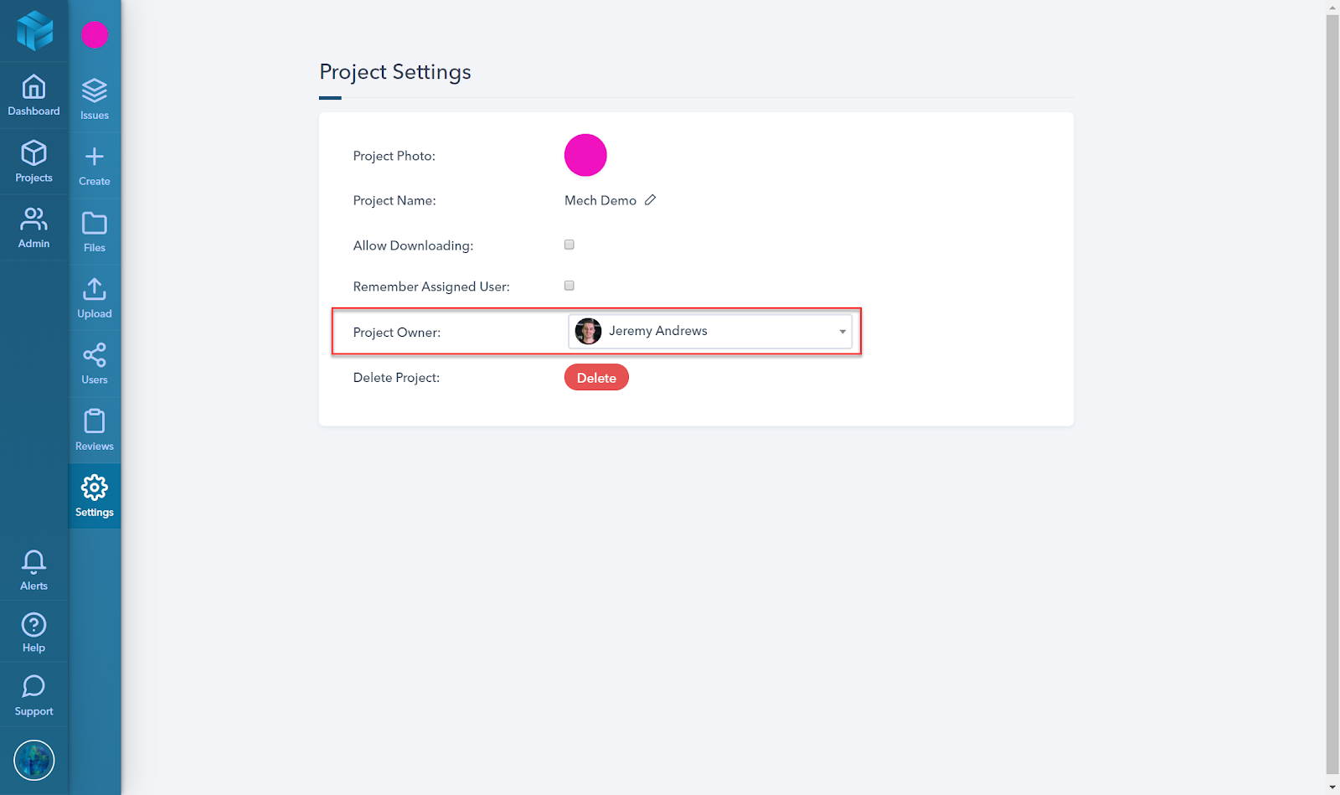Viewport: 1340px width, 795px height.
Task: Open the Projects cube icon
Action: click(x=33, y=153)
